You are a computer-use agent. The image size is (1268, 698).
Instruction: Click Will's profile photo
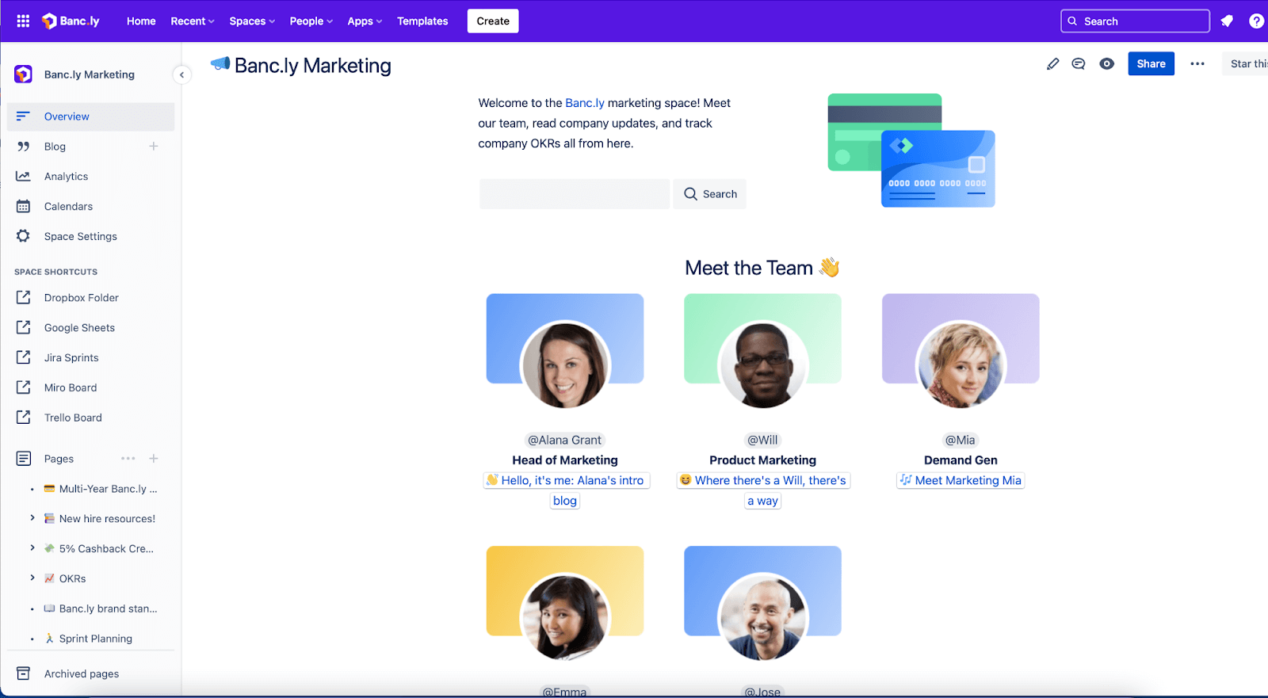coord(762,365)
